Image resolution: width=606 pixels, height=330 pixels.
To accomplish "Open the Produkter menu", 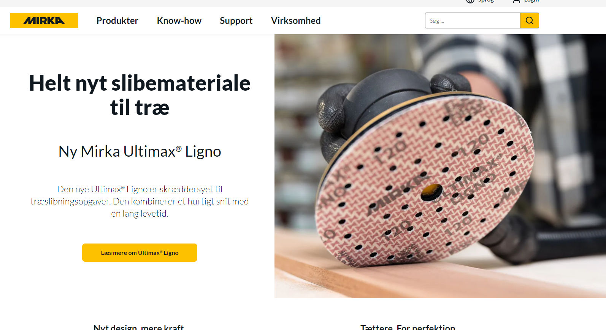I will tap(117, 20).
